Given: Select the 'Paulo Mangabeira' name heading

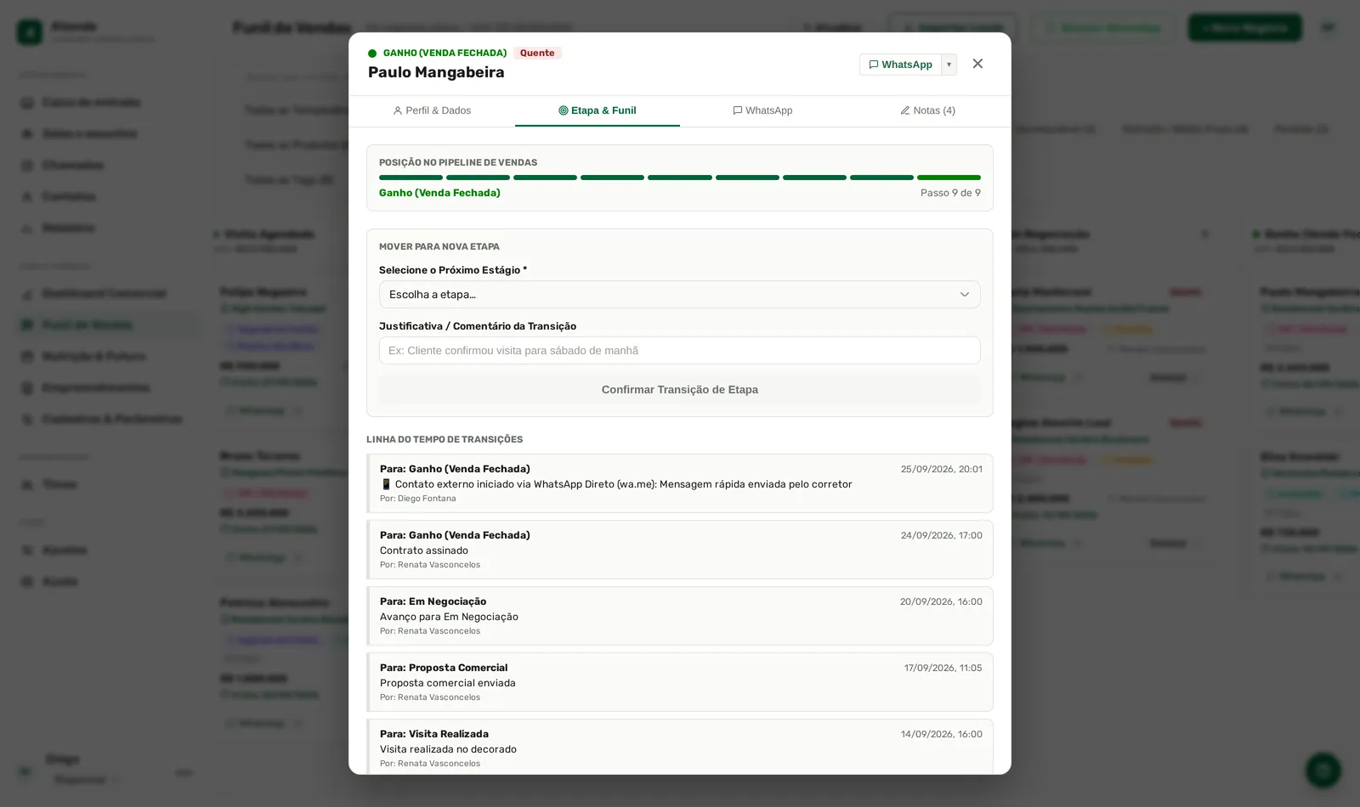Looking at the screenshot, I should (436, 72).
